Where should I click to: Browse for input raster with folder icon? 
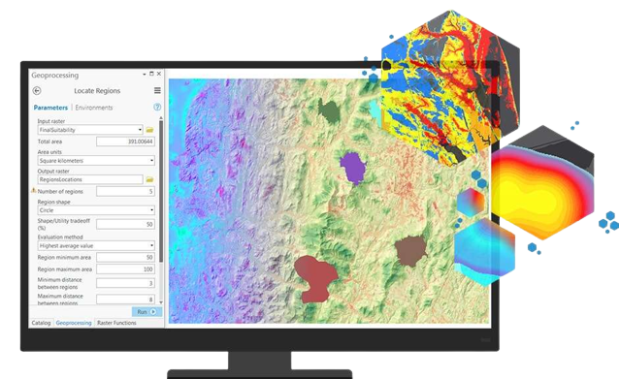(x=149, y=130)
